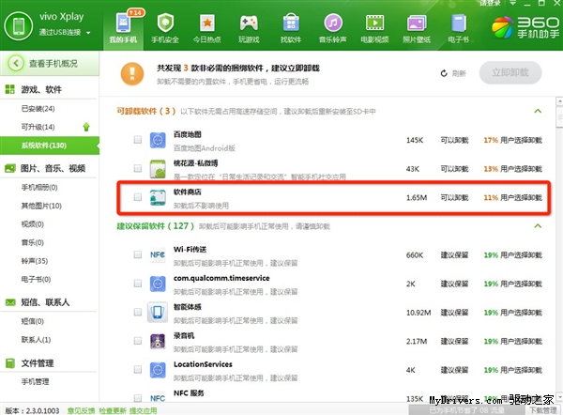This screenshot has width=563, height=415.
Task: Click the vertical scrollbar thumb
Action: click(559, 116)
